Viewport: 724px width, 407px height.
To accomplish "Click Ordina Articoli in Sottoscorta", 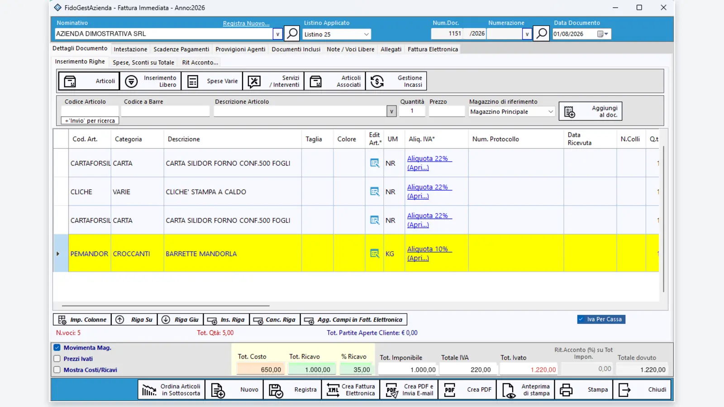I will pyautogui.click(x=171, y=390).
